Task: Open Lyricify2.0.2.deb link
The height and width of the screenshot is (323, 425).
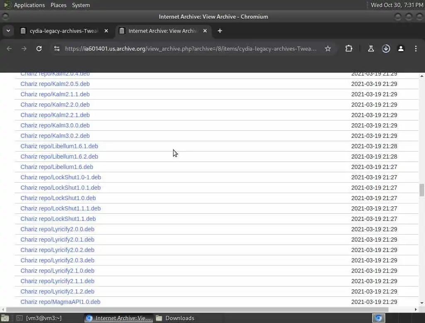Action: (57, 250)
